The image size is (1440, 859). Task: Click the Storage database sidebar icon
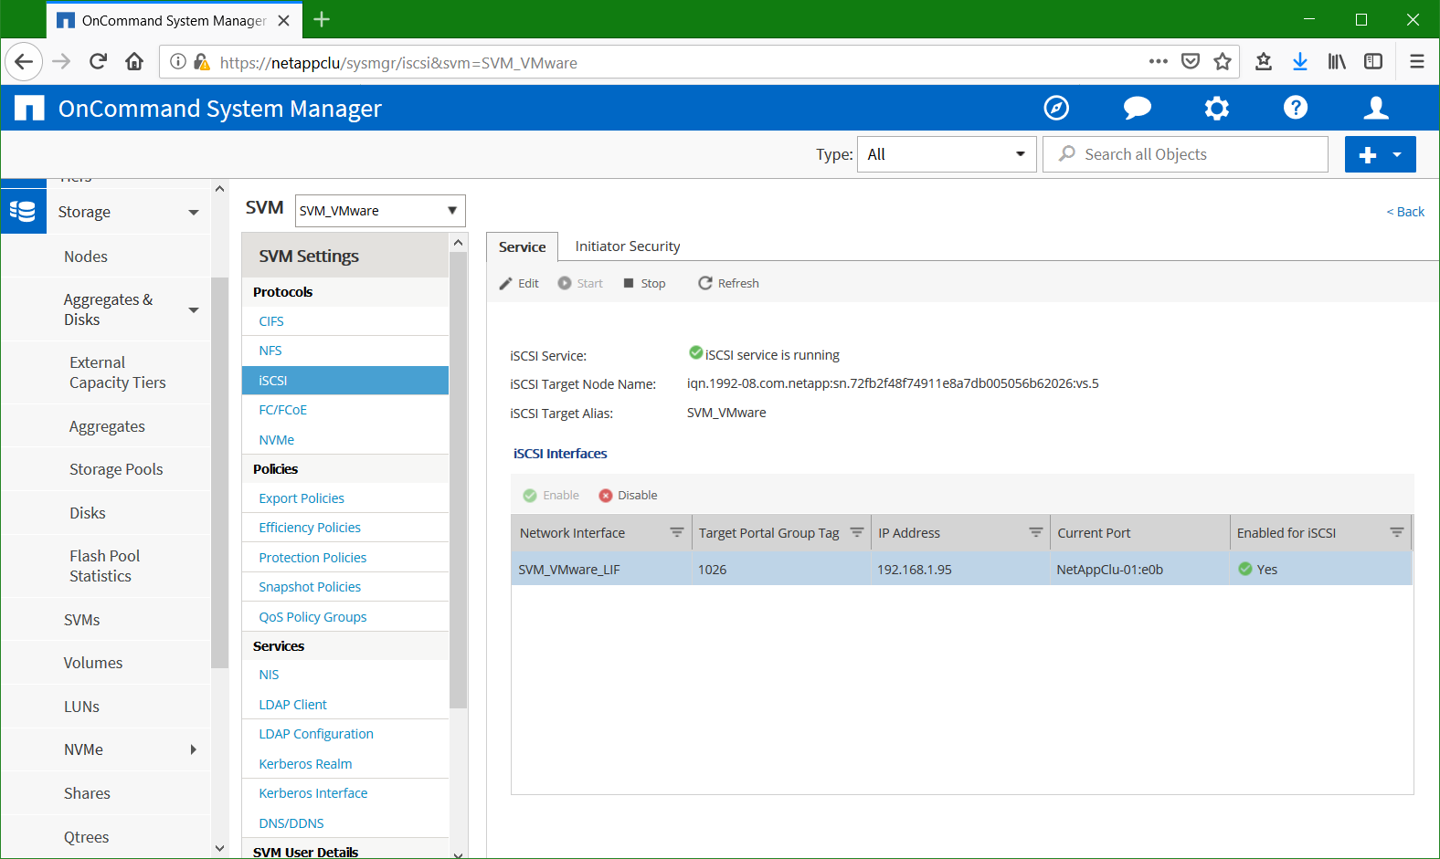pos(23,211)
